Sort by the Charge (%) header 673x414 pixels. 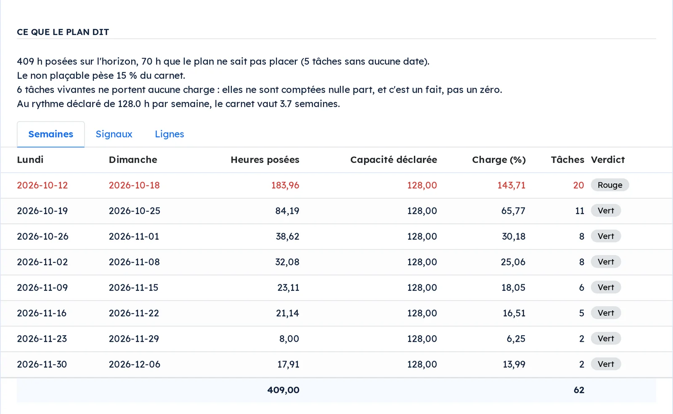click(x=499, y=160)
